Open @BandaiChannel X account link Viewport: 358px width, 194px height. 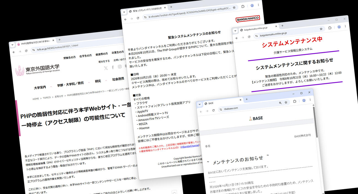tap(189, 146)
